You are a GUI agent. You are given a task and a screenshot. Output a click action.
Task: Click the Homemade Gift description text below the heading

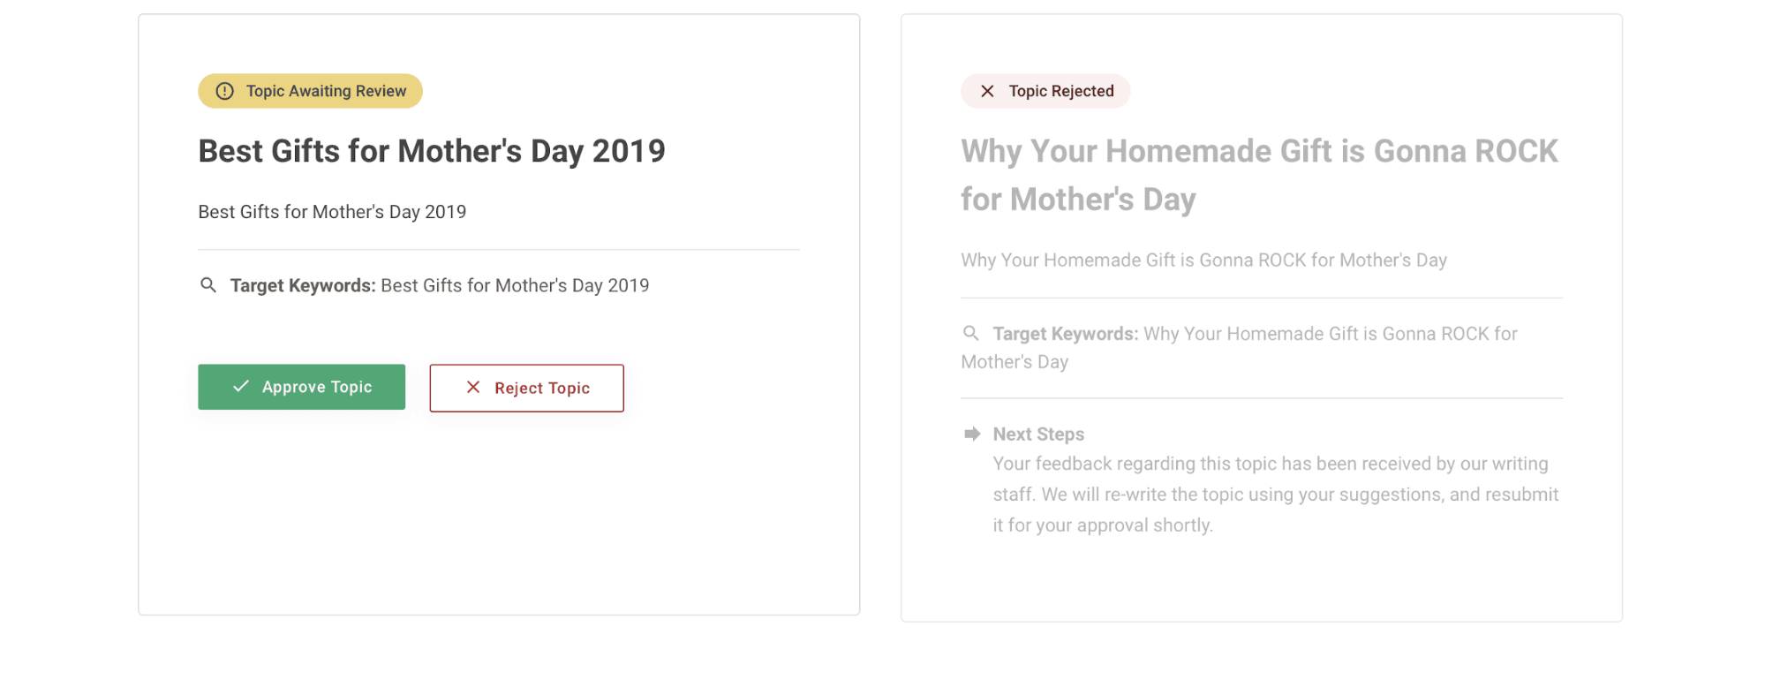[x=1203, y=261]
